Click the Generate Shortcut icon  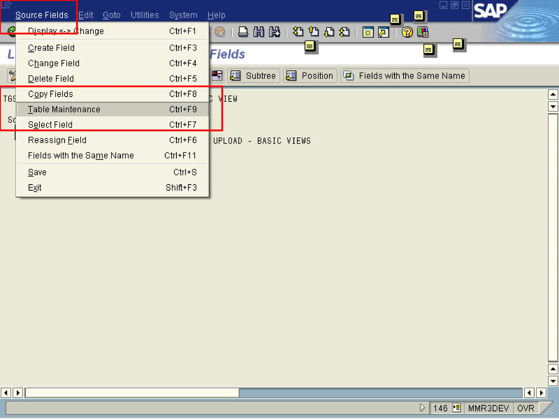(383, 32)
